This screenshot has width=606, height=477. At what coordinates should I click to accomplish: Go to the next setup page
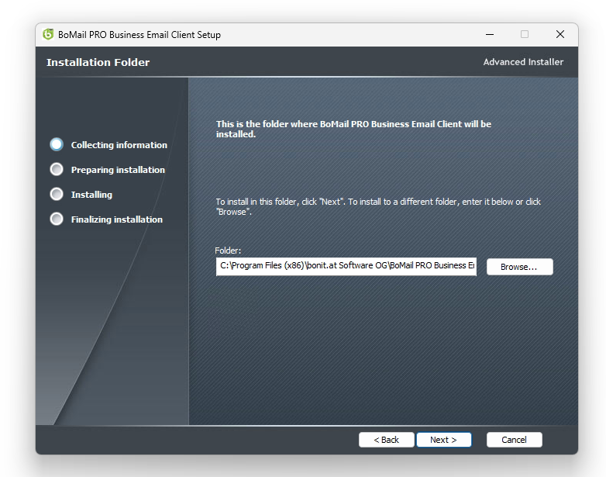click(x=444, y=440)
